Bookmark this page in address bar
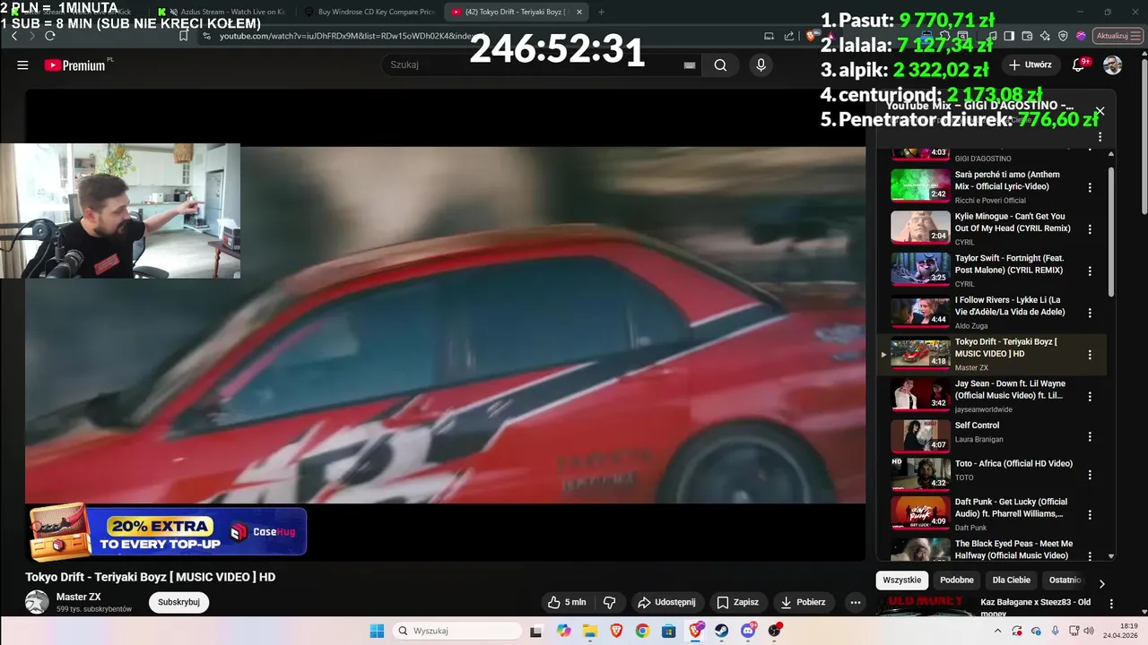Screen dimensions: 1148x645 [x=183, y=36]
